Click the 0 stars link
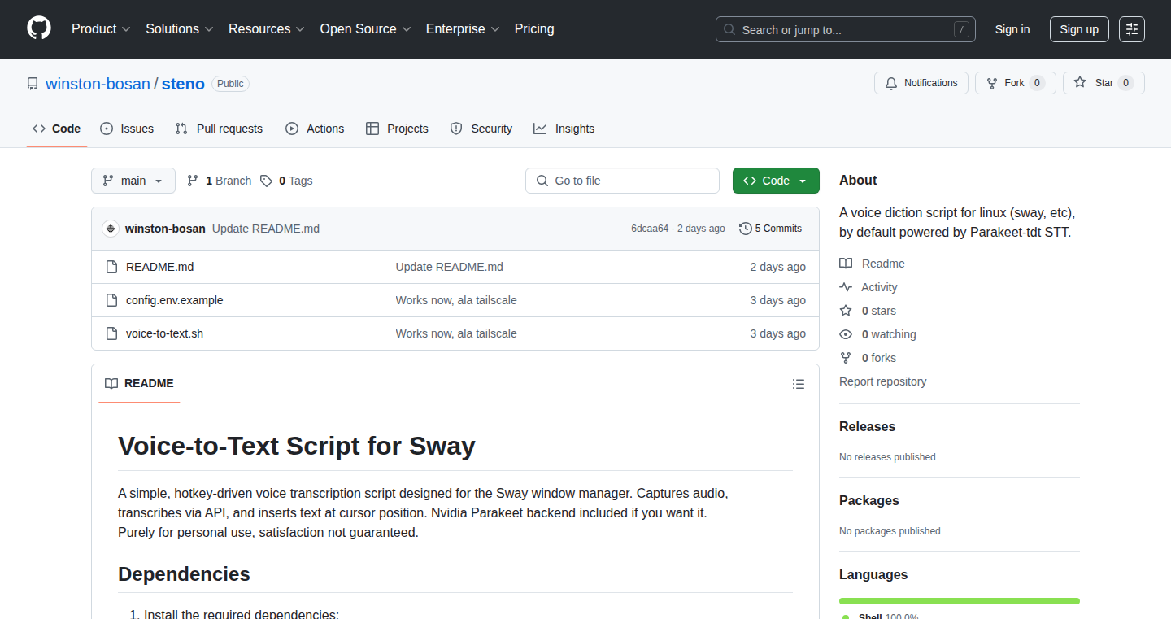This screenshot has height=619, width=1171. point(878,311)
